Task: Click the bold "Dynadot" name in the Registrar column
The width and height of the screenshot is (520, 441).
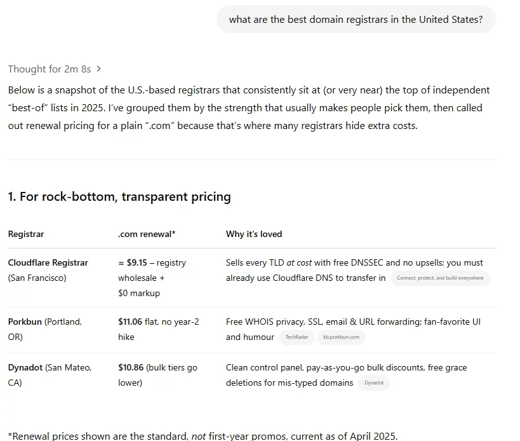Action: 25,367
